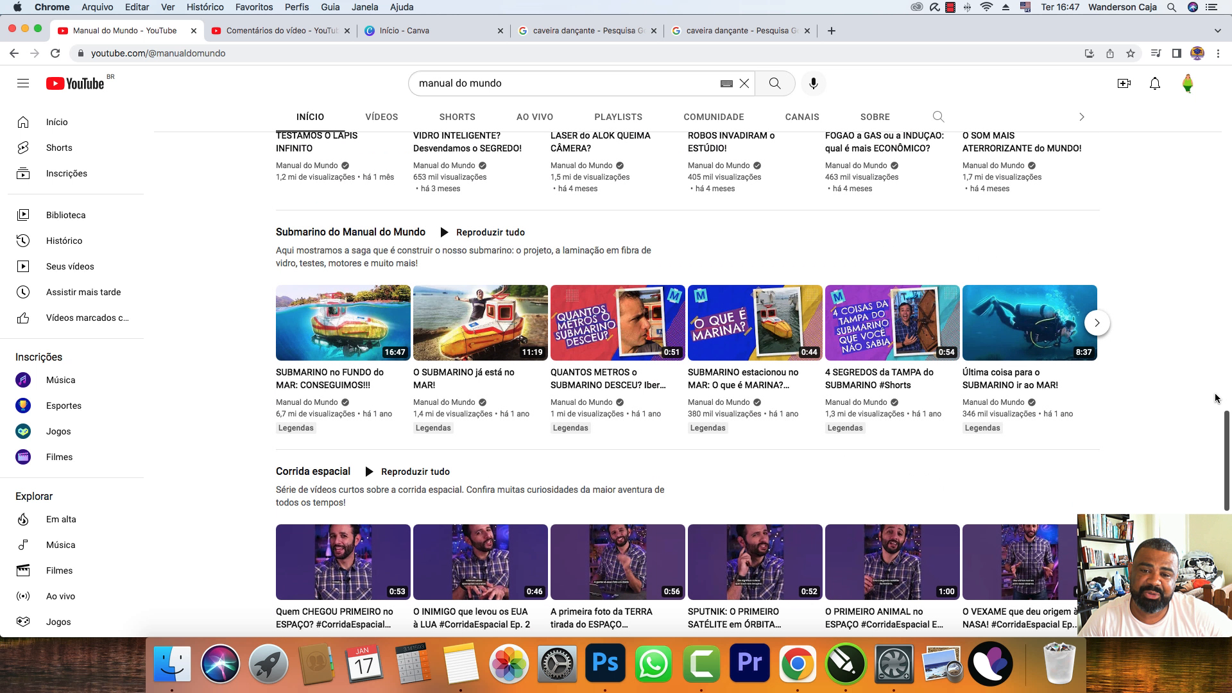Activate voice search microphone icon
Image resolution: width=1232 pixels, height=693 pixels.
813,83
